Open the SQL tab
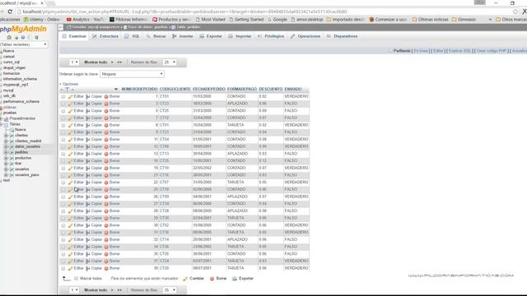Viewport: 527px width, 296px height. pyautogui.click(x=133, y=36)
